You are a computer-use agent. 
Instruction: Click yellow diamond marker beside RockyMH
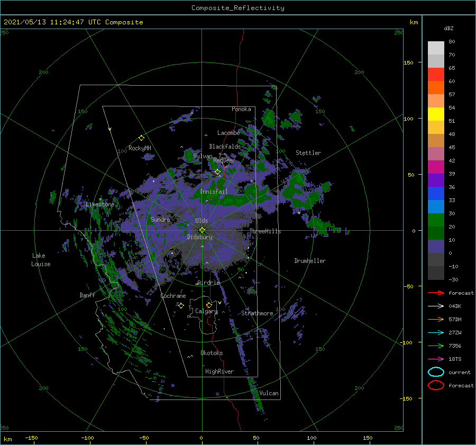(141, 138)
